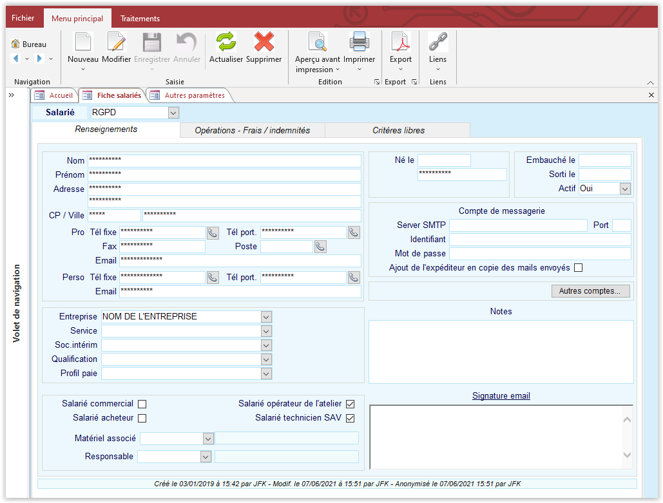The image size is (663, 503).
Task: Refresh using the Actualiser icon
Action: pyautogui.click(x=226, y=43)
